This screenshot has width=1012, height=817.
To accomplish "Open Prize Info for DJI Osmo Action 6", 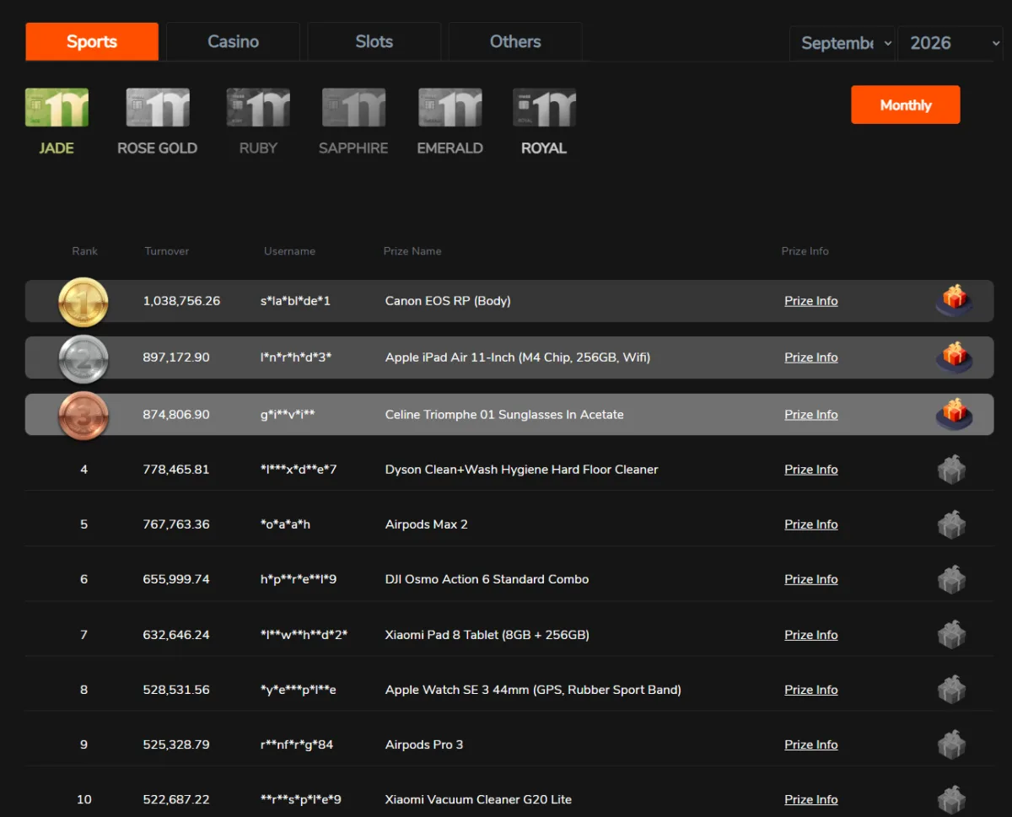I will pos(811,579).
